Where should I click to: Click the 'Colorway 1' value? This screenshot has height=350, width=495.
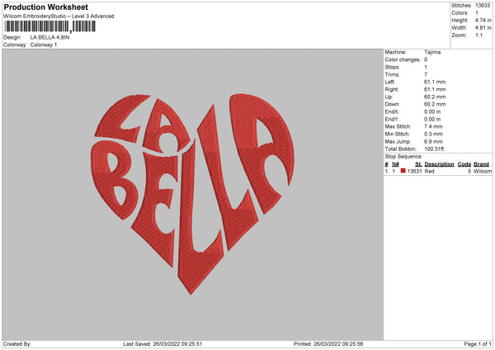click(x=44, y=45)
